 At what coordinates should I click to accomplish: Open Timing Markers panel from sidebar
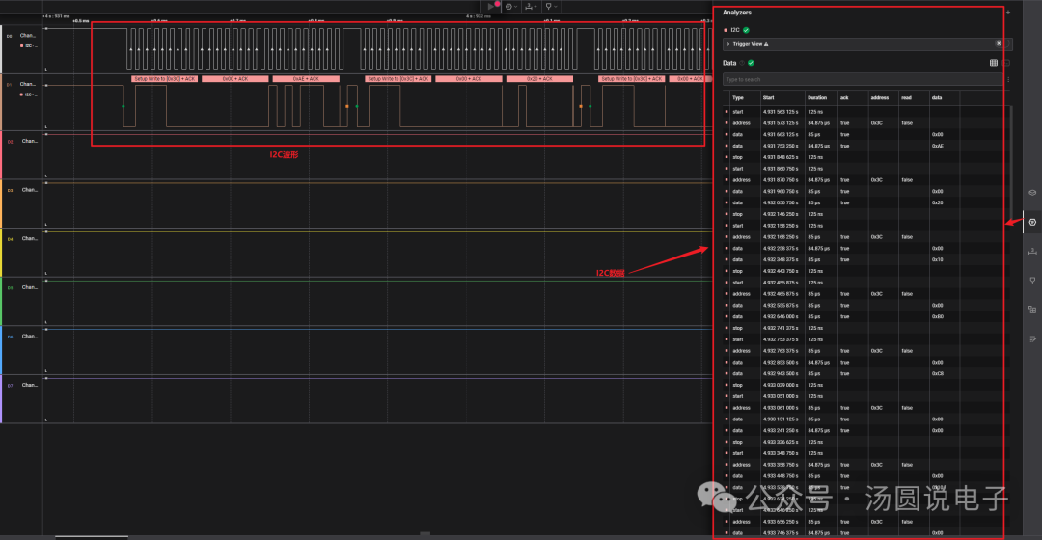tap(1032, 281)
